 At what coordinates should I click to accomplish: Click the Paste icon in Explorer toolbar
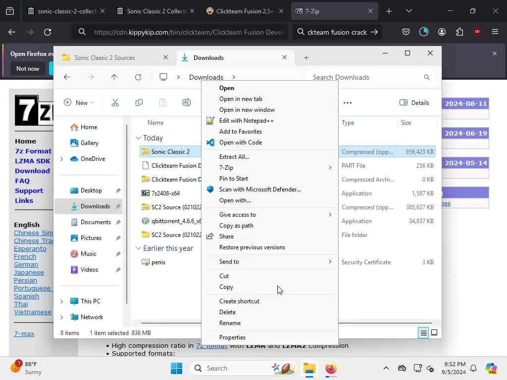click(162, 103)
